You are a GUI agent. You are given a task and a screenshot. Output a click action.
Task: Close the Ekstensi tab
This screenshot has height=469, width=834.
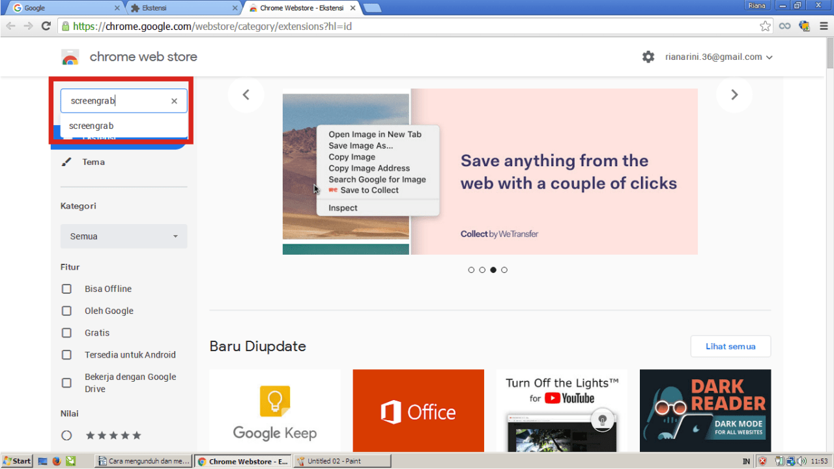[235, 8]
